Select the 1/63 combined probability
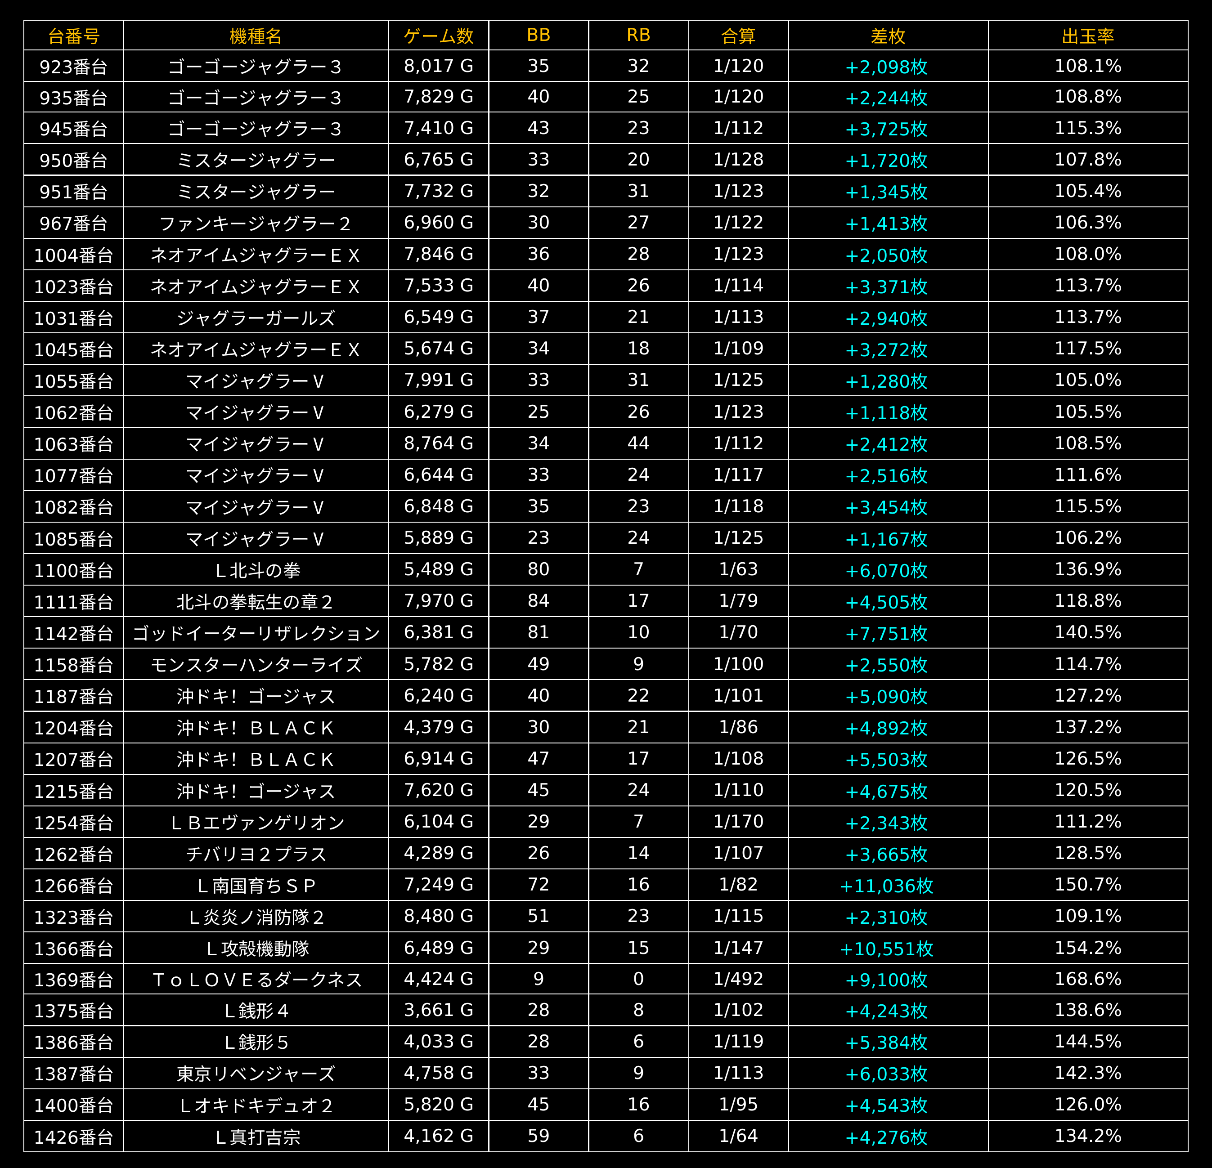The width and height of the screenshot is (1212, 1168). [738, 570]
